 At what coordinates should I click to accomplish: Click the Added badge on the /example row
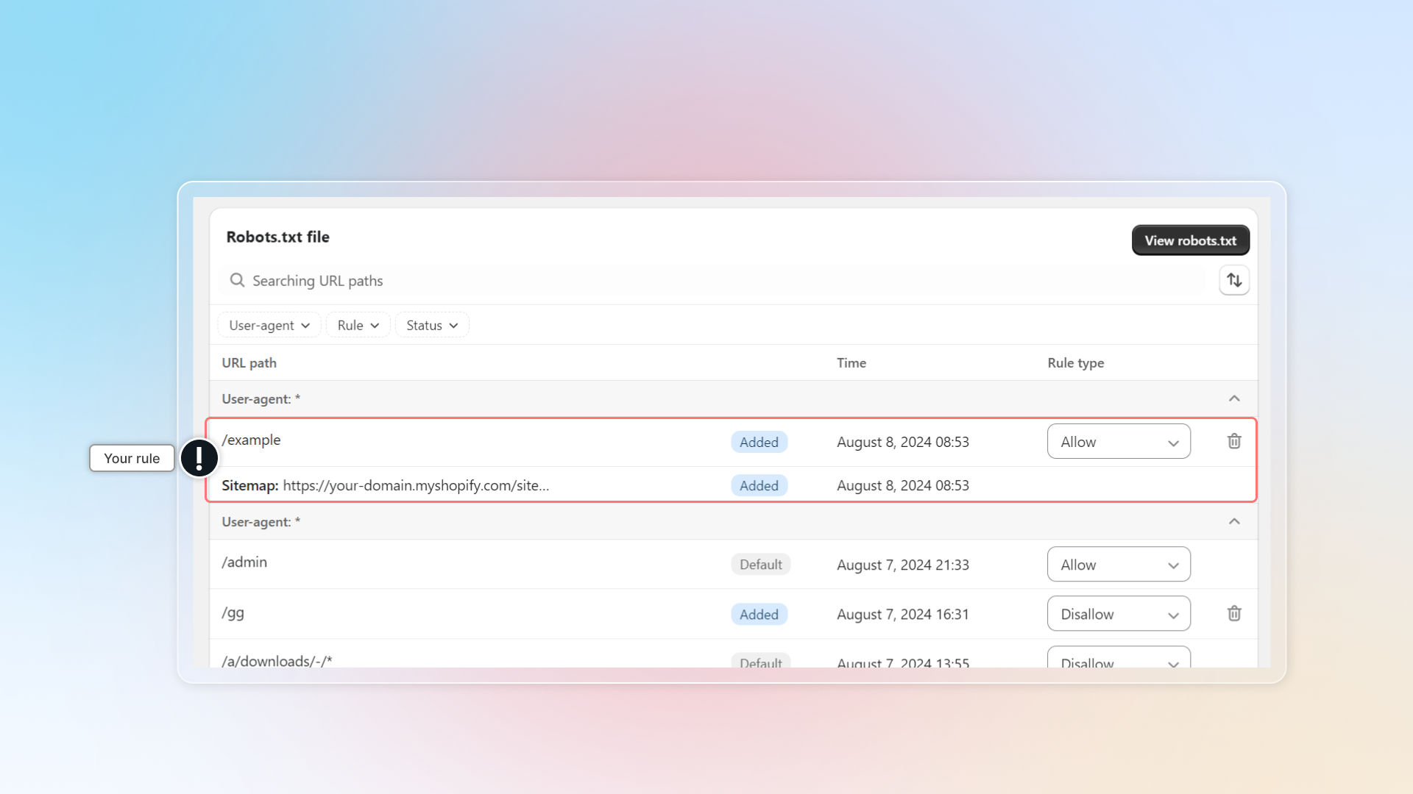click(759, 442)
